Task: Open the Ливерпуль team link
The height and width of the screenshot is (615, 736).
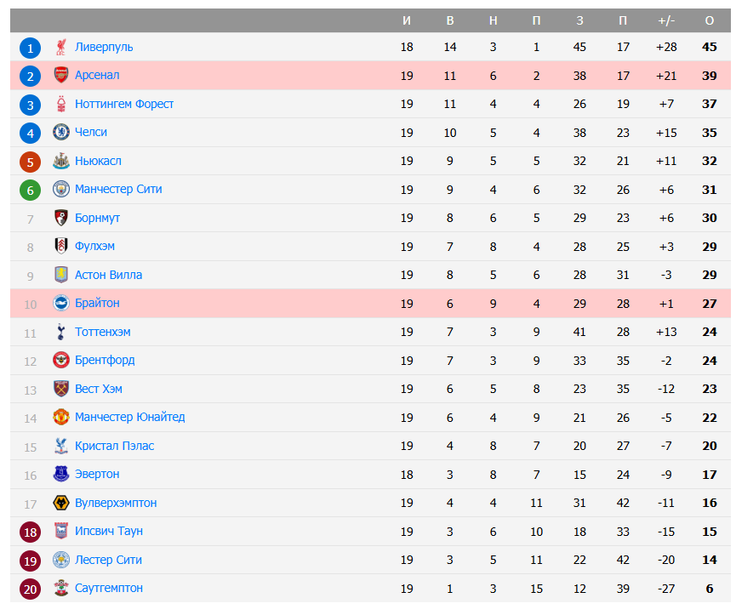Action: point(104,47)
